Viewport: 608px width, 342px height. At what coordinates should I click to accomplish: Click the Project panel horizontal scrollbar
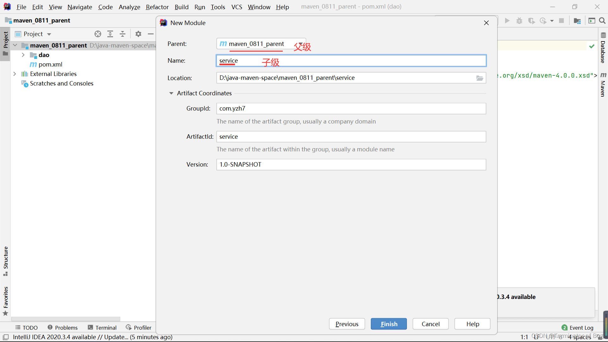click(66, 319)
